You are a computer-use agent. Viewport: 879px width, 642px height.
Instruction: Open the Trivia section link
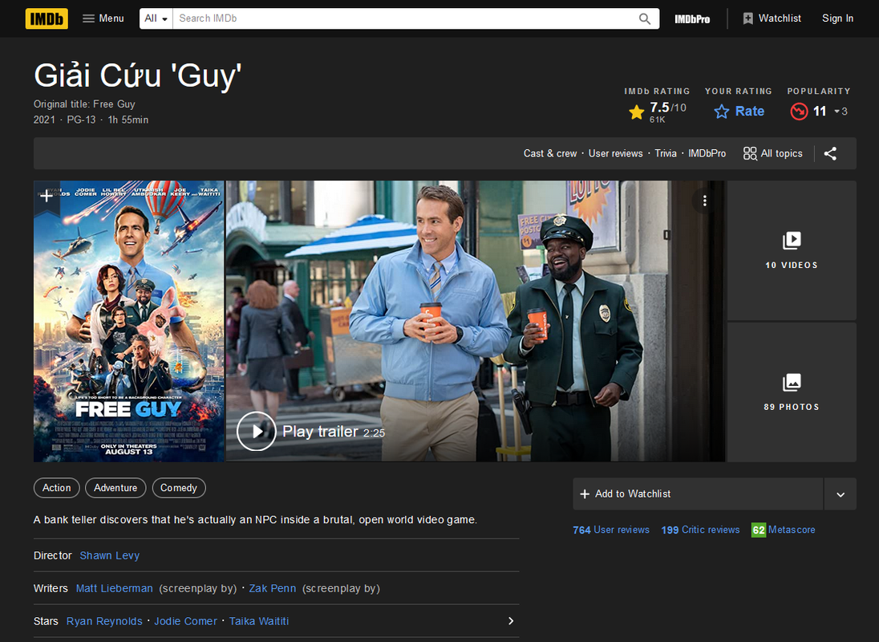click(666, 153)
